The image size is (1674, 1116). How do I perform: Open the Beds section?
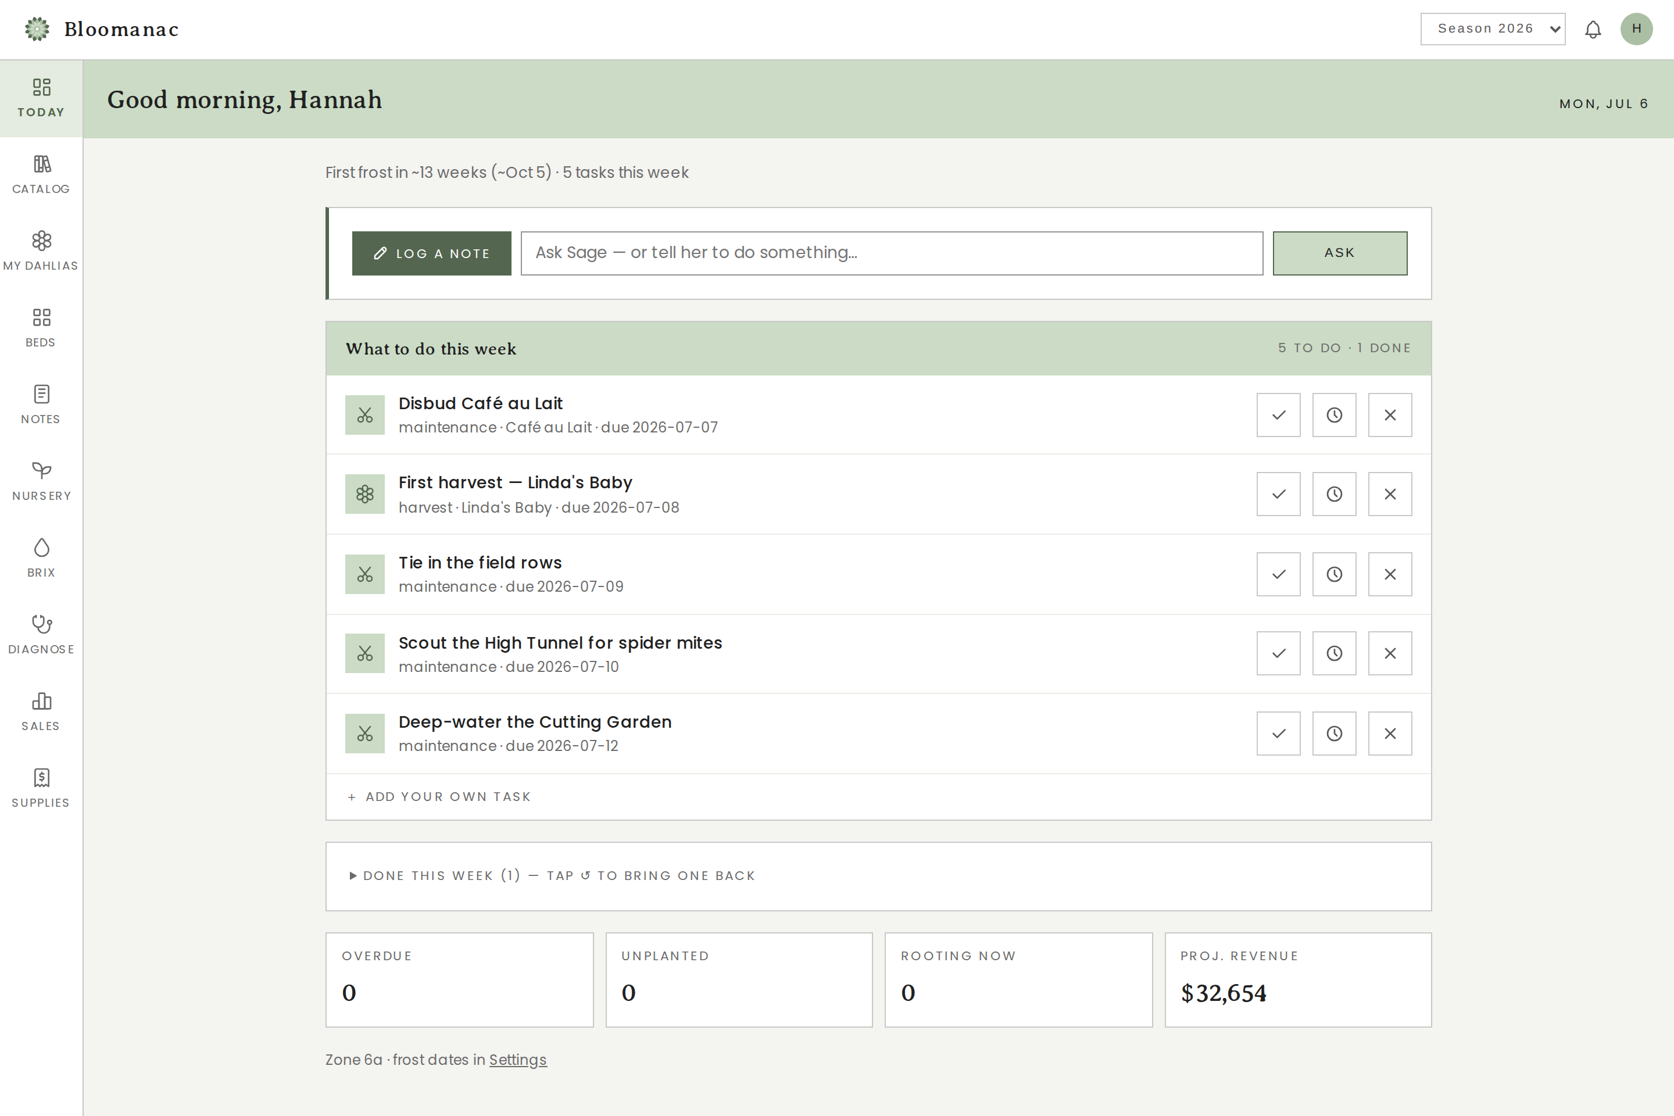pos(41,329)
